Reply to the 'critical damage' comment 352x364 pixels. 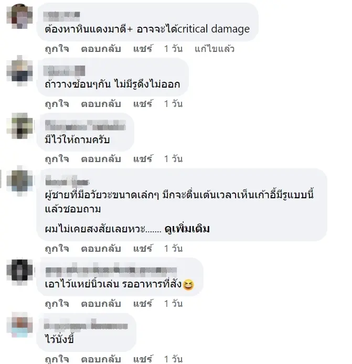[101, 49]
